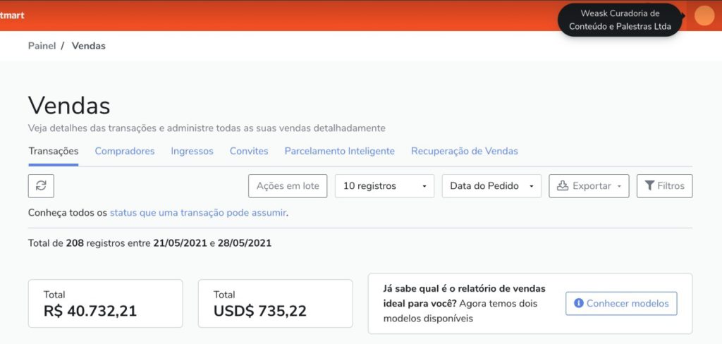The image size is (722, 344).
Task: Select the Convites tab
Action: pos(249,151)
